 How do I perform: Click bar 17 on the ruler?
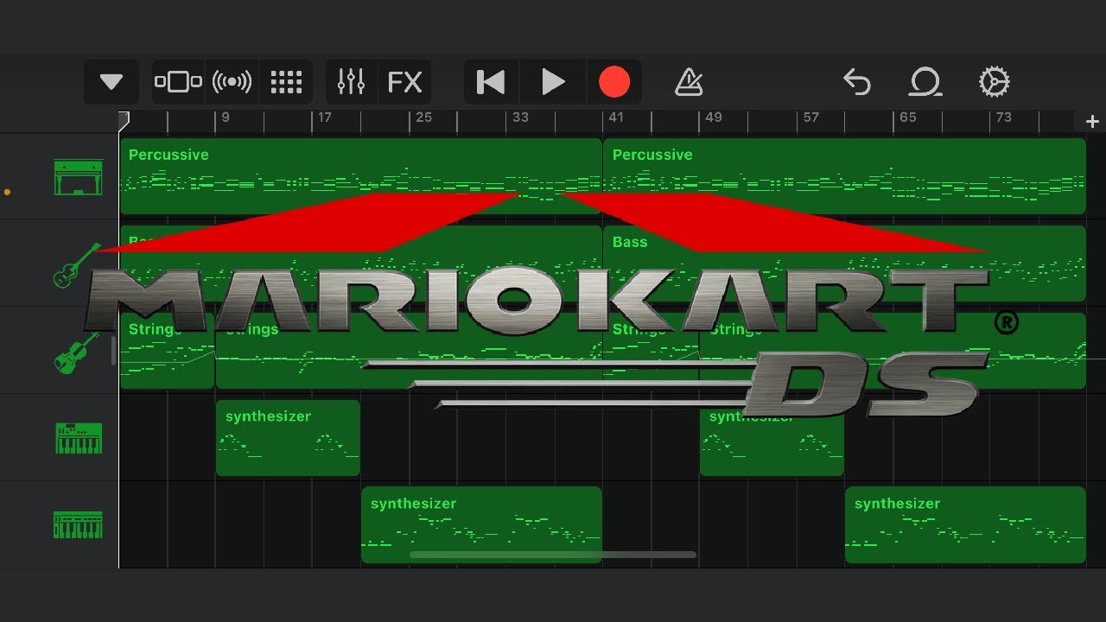pos(324,117)
